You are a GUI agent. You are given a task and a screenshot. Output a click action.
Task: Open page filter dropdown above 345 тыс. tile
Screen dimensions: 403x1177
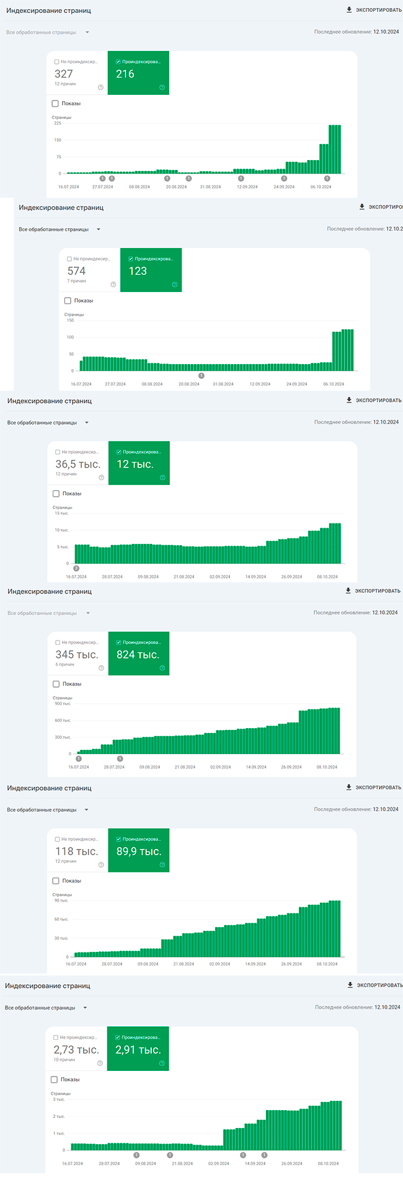[48, 613]
